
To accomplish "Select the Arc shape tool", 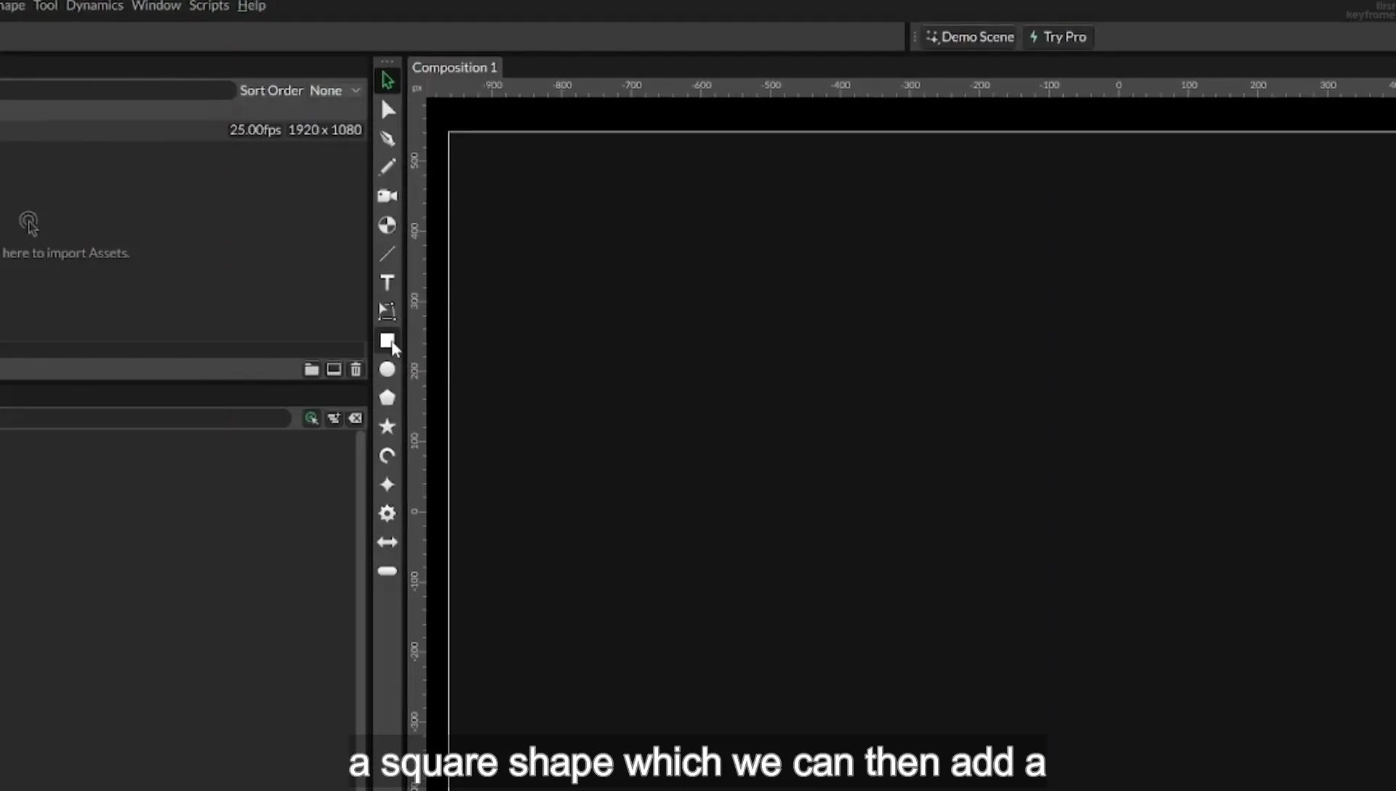I will [x=388, y=455].
